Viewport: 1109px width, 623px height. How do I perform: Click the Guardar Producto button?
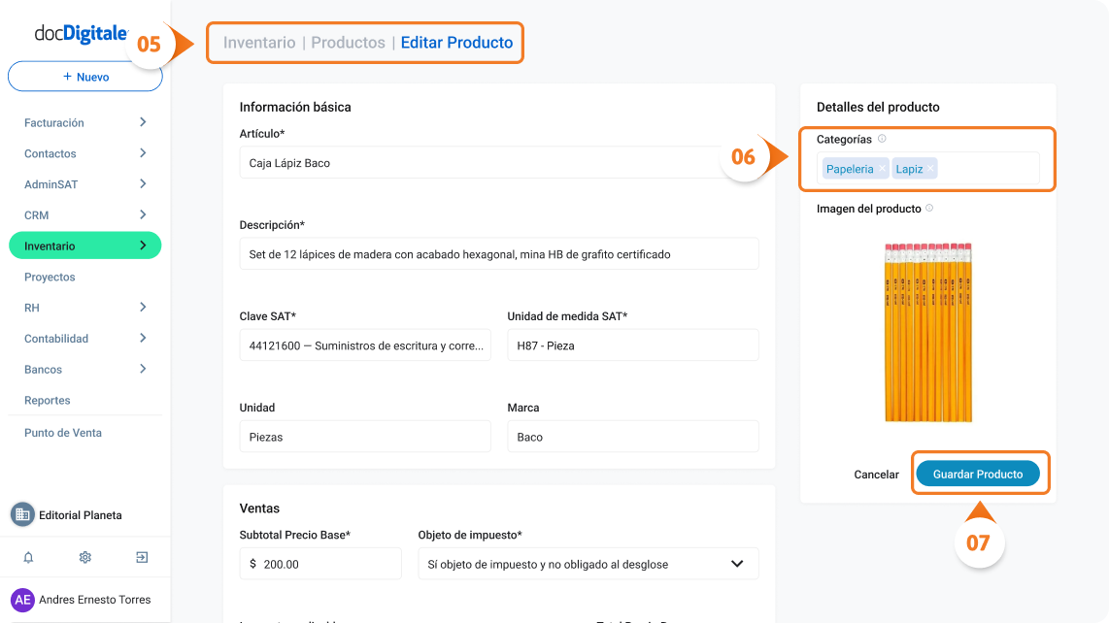point(978,474)
